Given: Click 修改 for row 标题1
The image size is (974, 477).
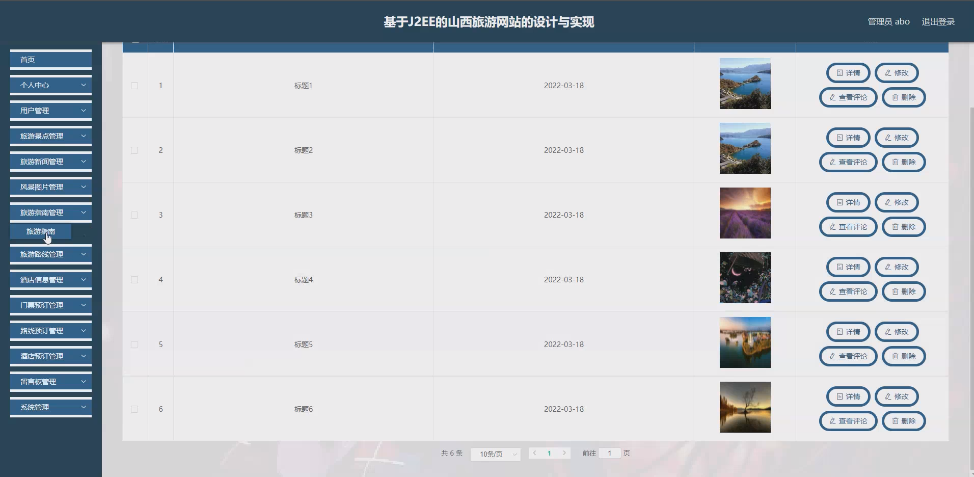Looking at the screenshot, I should 897,73.
